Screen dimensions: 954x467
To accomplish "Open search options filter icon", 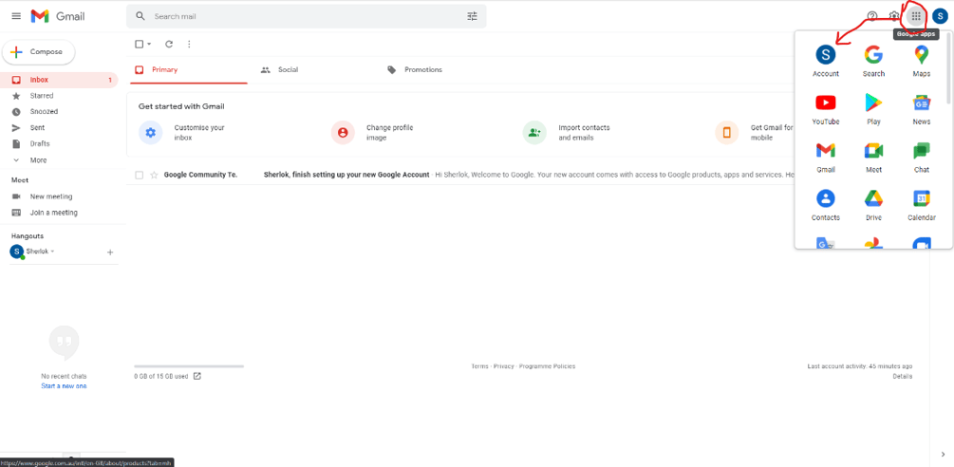I will [472, 16].
